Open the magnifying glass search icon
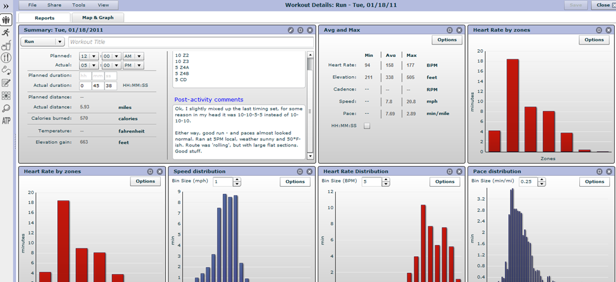This screenshot has height=282, width=616. click(6, 108)
